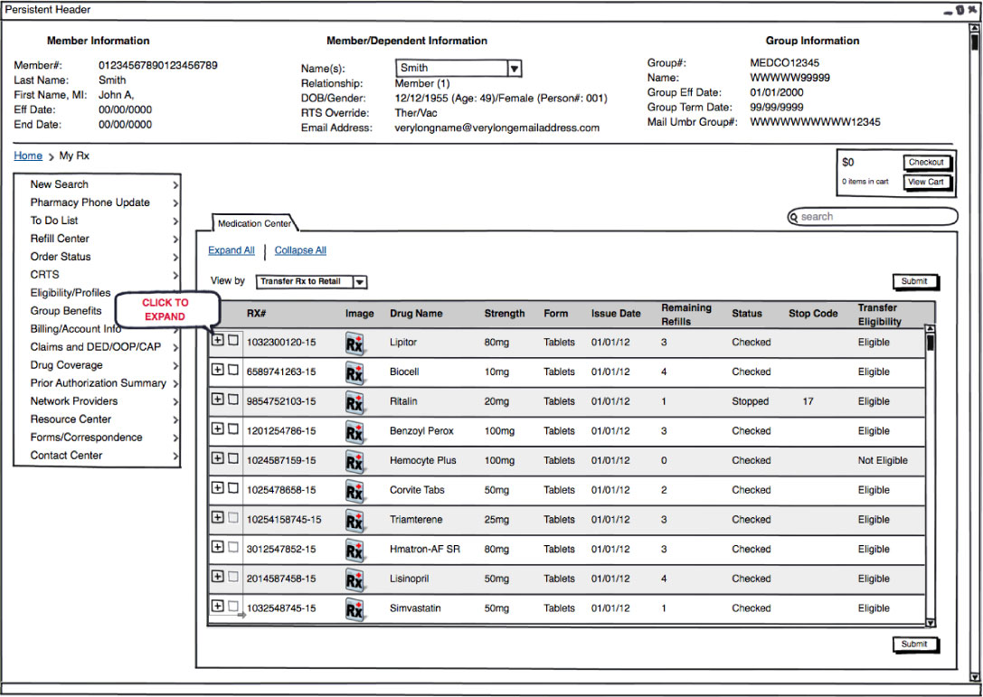Check the box for Lisinopril row
The height and width of the screenshot is (697, 983).
(232, 576)
